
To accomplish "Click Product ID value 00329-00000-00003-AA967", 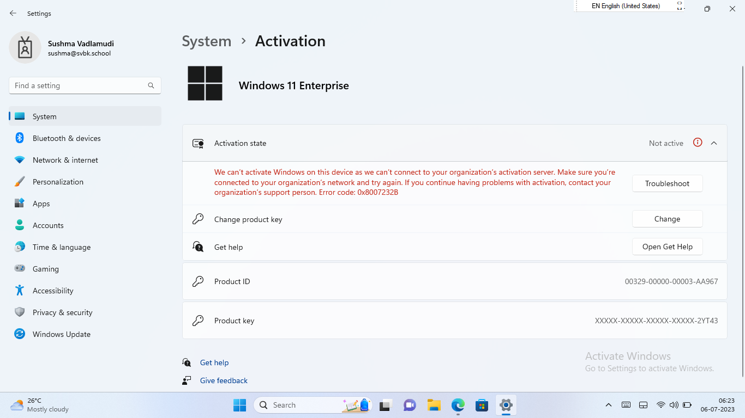I will 671,281.
